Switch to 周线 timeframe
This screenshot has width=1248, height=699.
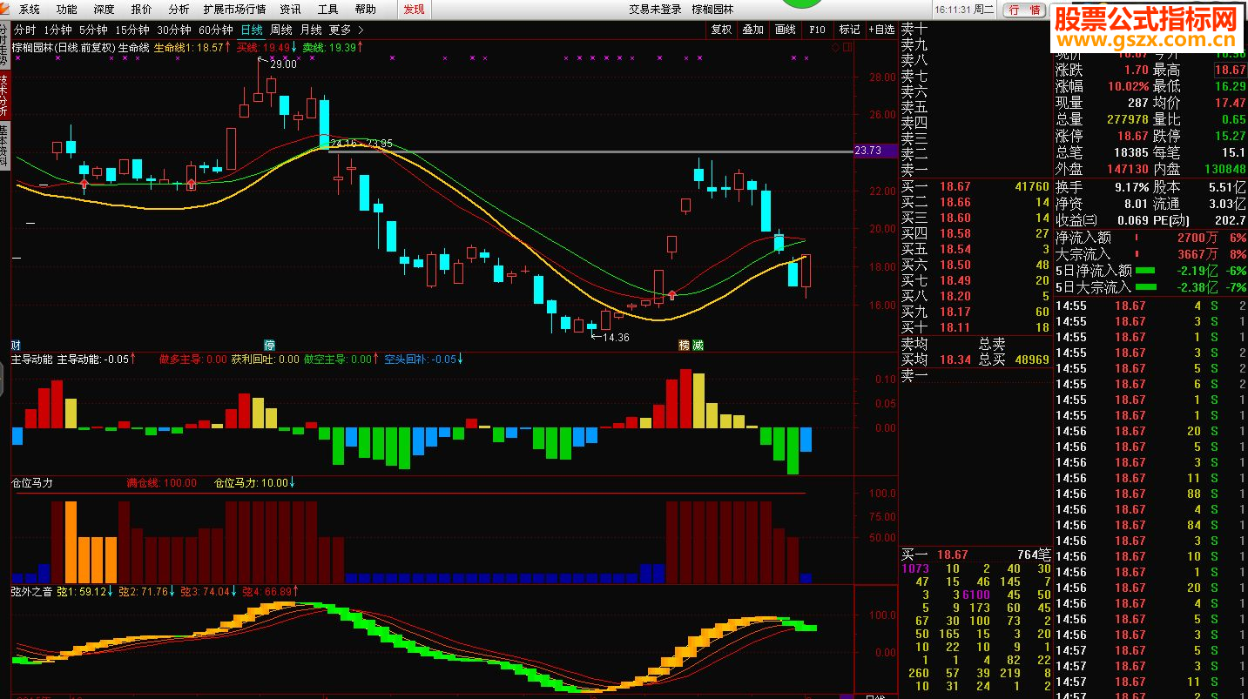coord(281,30)
